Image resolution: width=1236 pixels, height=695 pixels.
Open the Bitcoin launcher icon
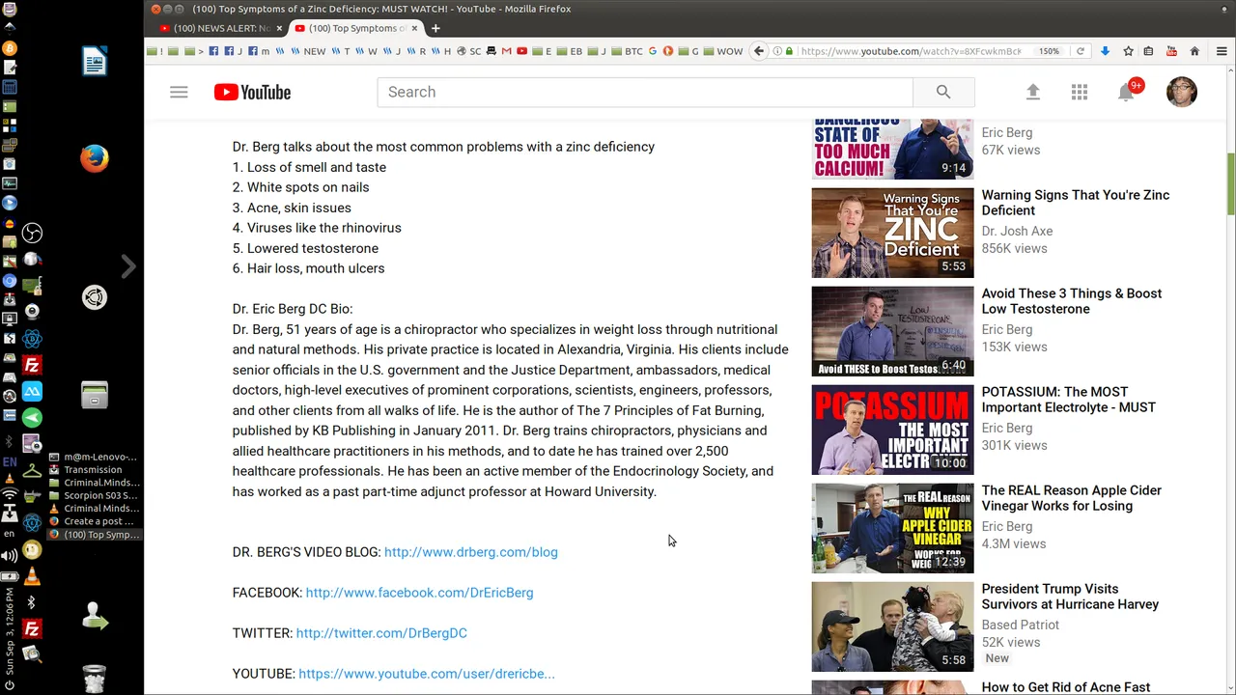coord(10,47)
